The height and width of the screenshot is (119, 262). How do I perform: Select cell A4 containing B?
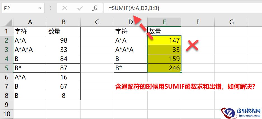[30, 59]
